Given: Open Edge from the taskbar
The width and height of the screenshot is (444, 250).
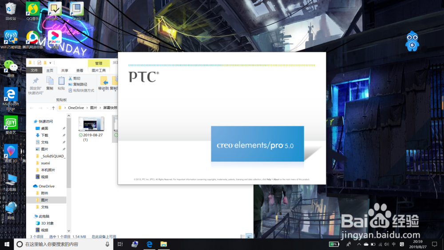Looking at the screenshot, I should click(x=149, y=244).
